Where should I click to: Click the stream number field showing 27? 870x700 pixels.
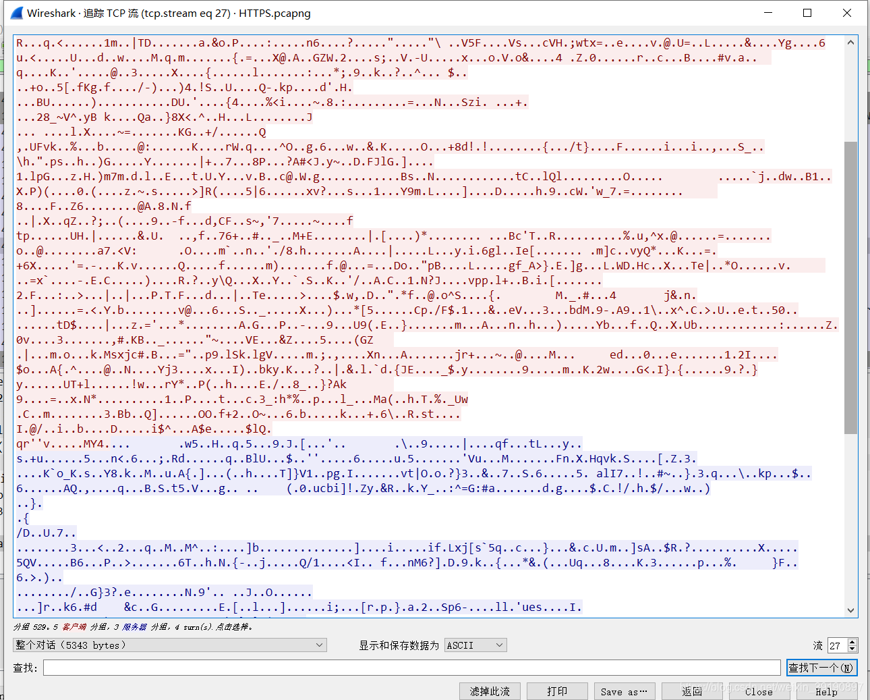point(838,645)
